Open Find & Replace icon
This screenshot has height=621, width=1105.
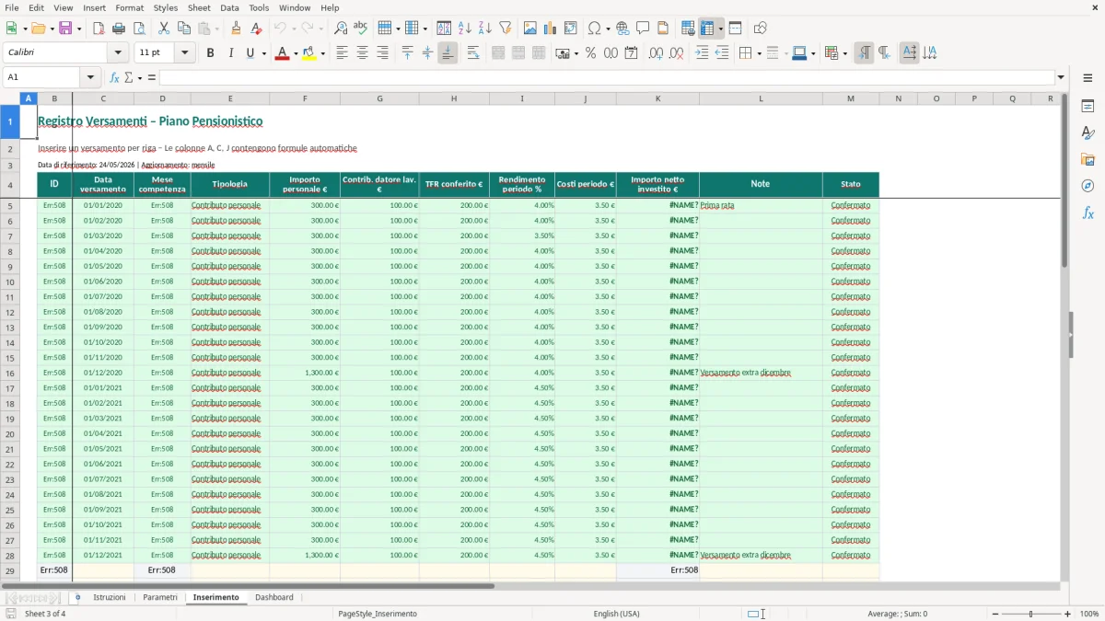(341, 29)
